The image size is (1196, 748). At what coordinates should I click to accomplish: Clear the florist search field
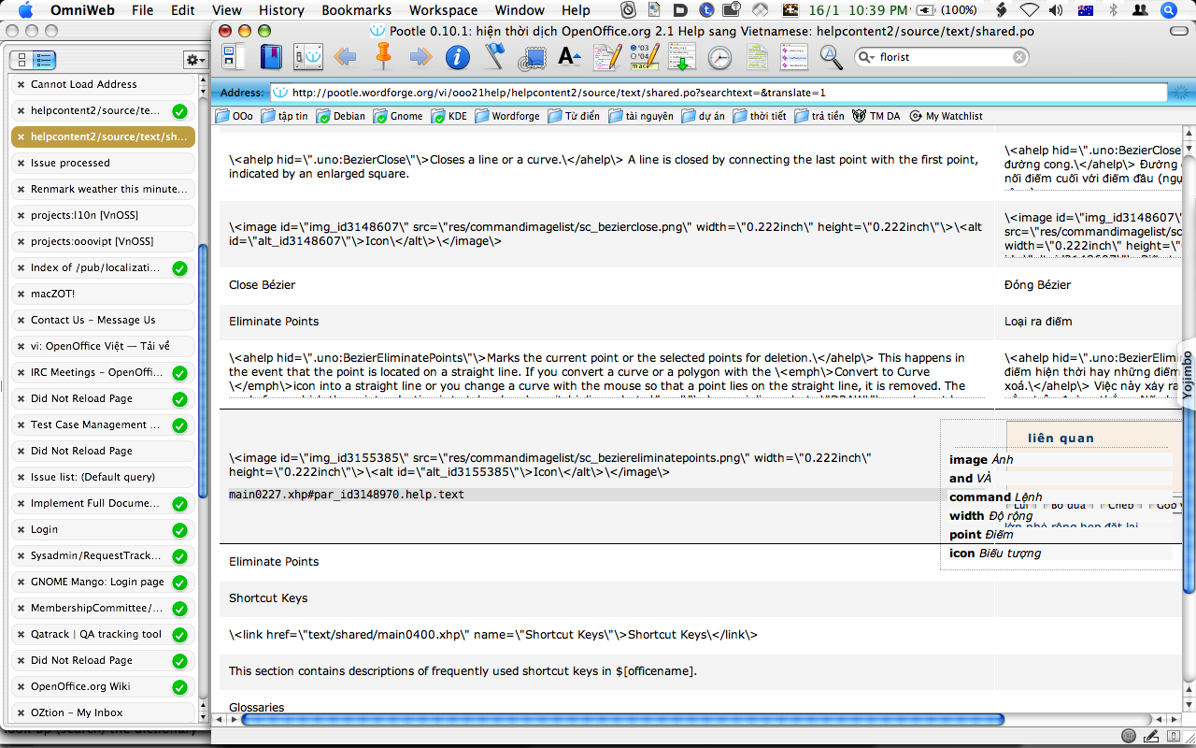[1019, 57]
